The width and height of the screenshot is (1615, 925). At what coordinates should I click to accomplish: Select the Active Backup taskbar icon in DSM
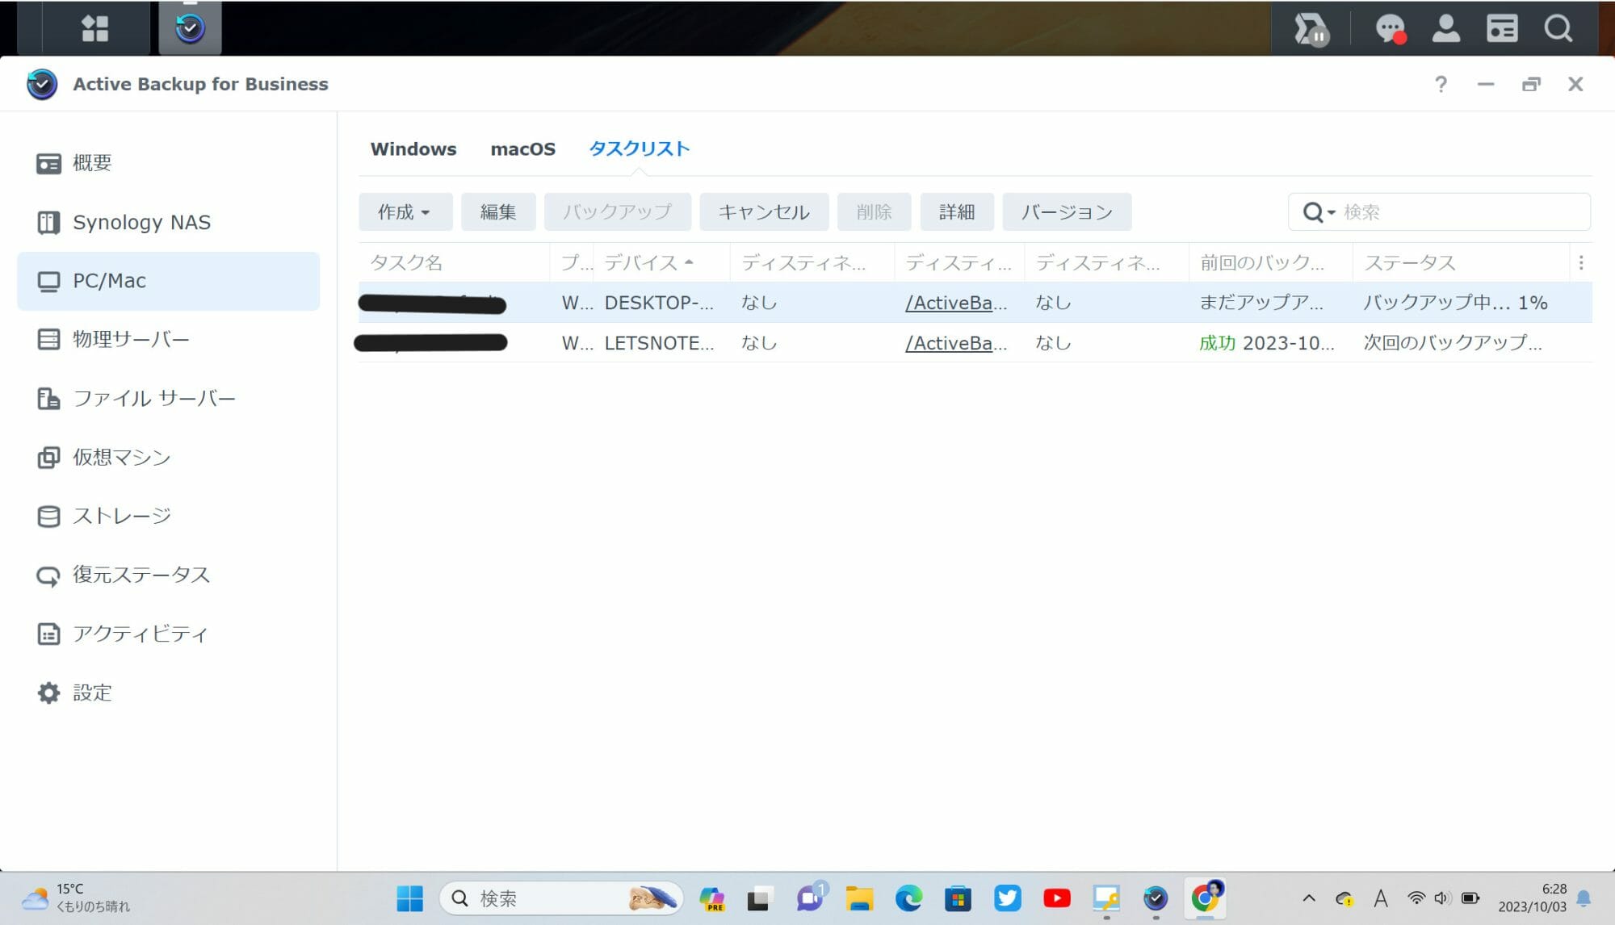190,28
